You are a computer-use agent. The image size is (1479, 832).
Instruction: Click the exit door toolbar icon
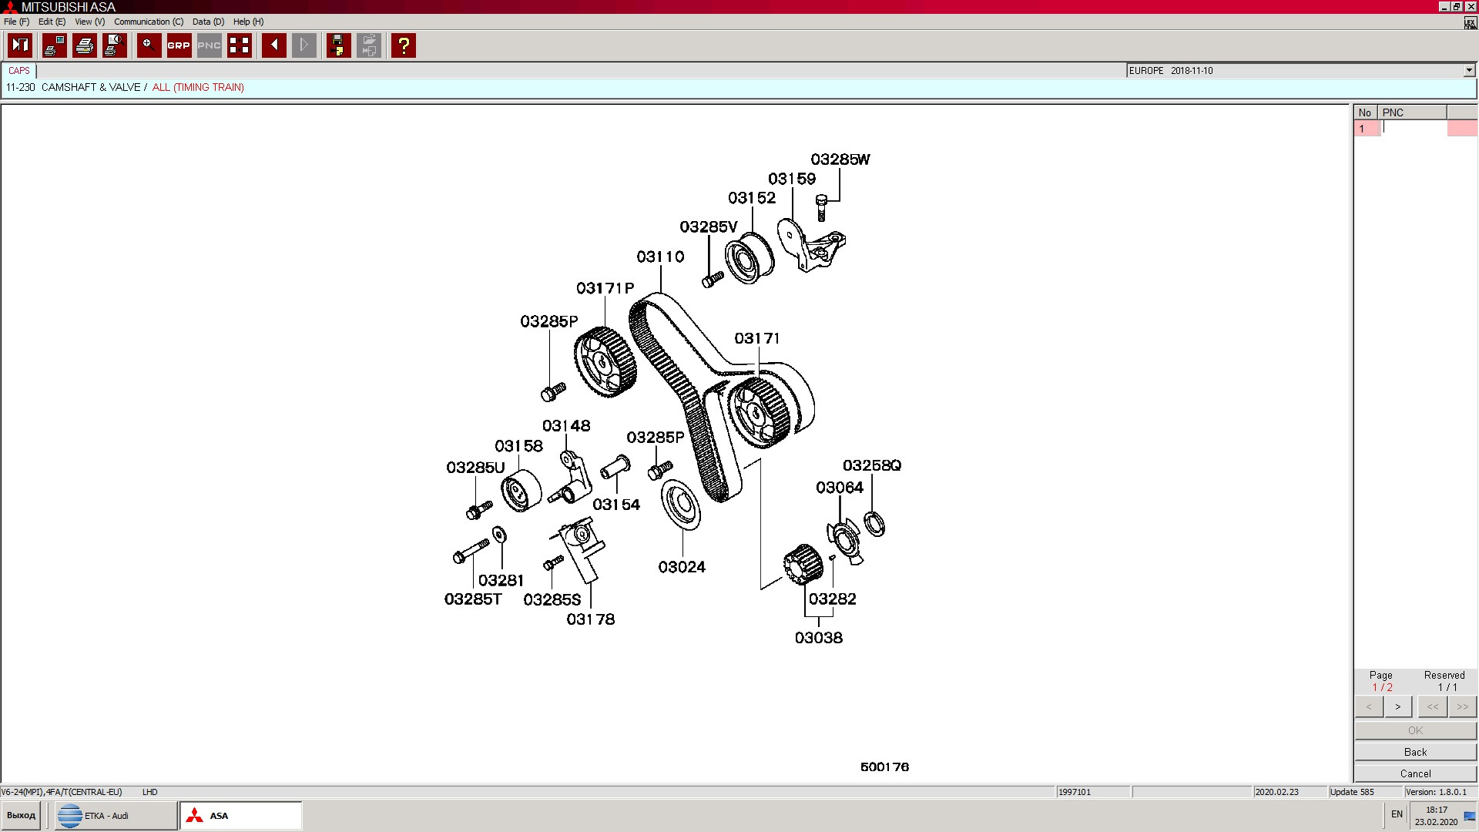20,45
